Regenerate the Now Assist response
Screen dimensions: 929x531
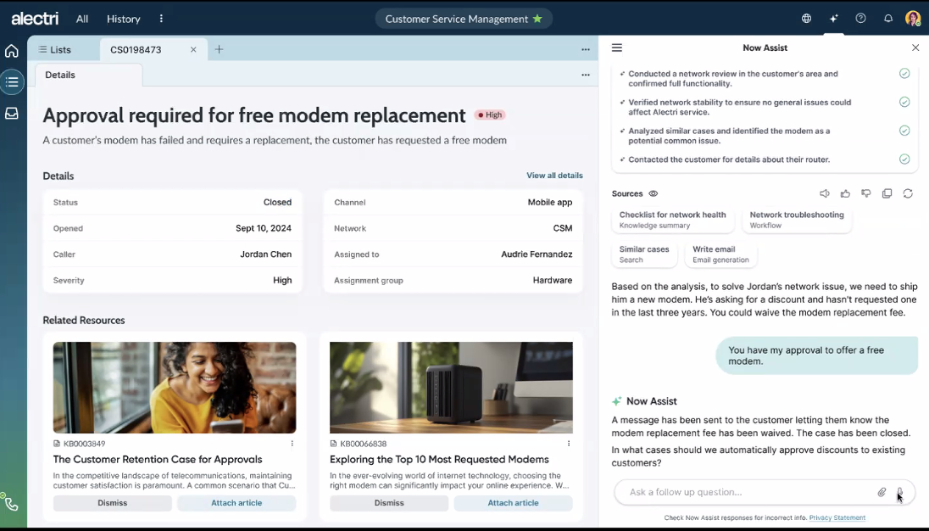coord(908,193)
